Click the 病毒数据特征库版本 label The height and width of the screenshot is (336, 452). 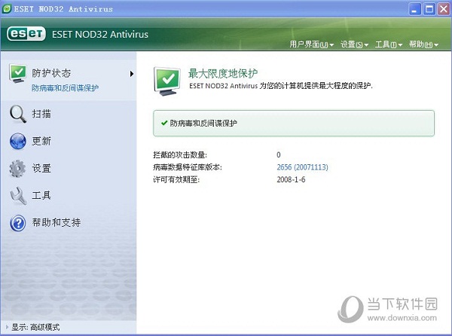tap(188, 167)
